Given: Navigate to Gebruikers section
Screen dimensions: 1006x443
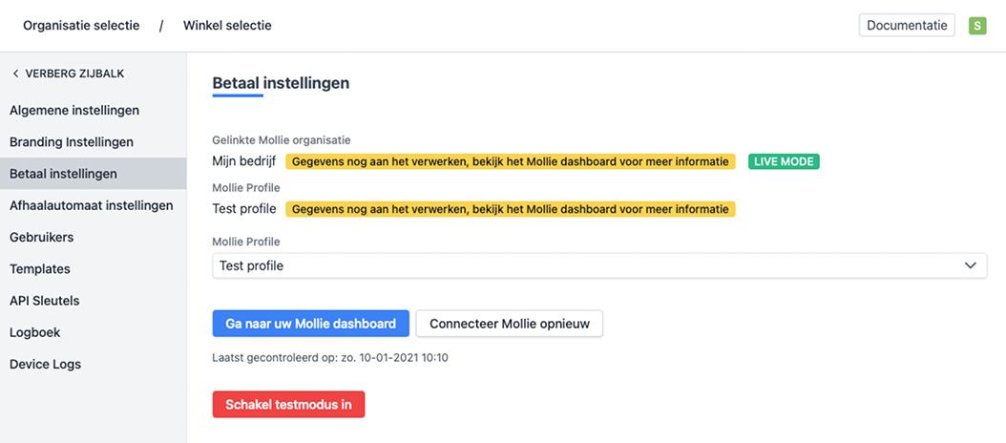Looking at the screenshot, I should click(x=41, y=237).
